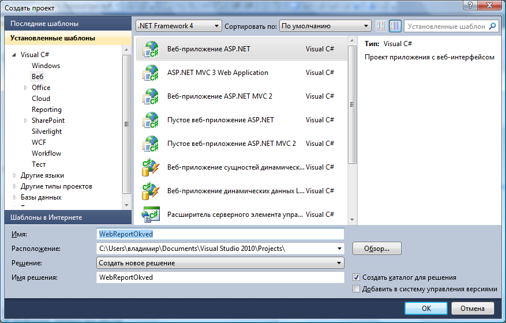Image resolution: width=506 pixels, height=323 pixels.
Task: Open the sort order По умолчанию dropdown
Action: 325,26
